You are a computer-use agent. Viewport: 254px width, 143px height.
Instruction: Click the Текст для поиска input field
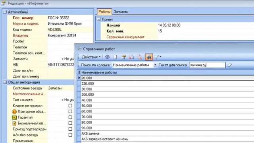[x=207, y=65]
